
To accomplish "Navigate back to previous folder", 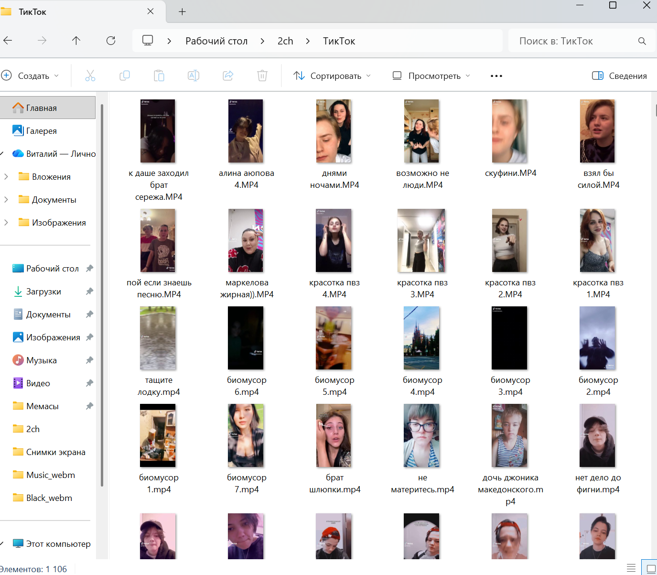I will pos(8,41).
